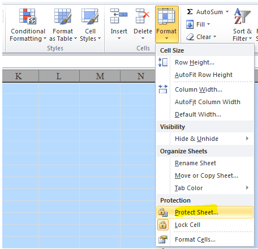Click the Column Width icon
Image resolution: width=258 pixels, height=249 pixels.
tap(163, 89)
